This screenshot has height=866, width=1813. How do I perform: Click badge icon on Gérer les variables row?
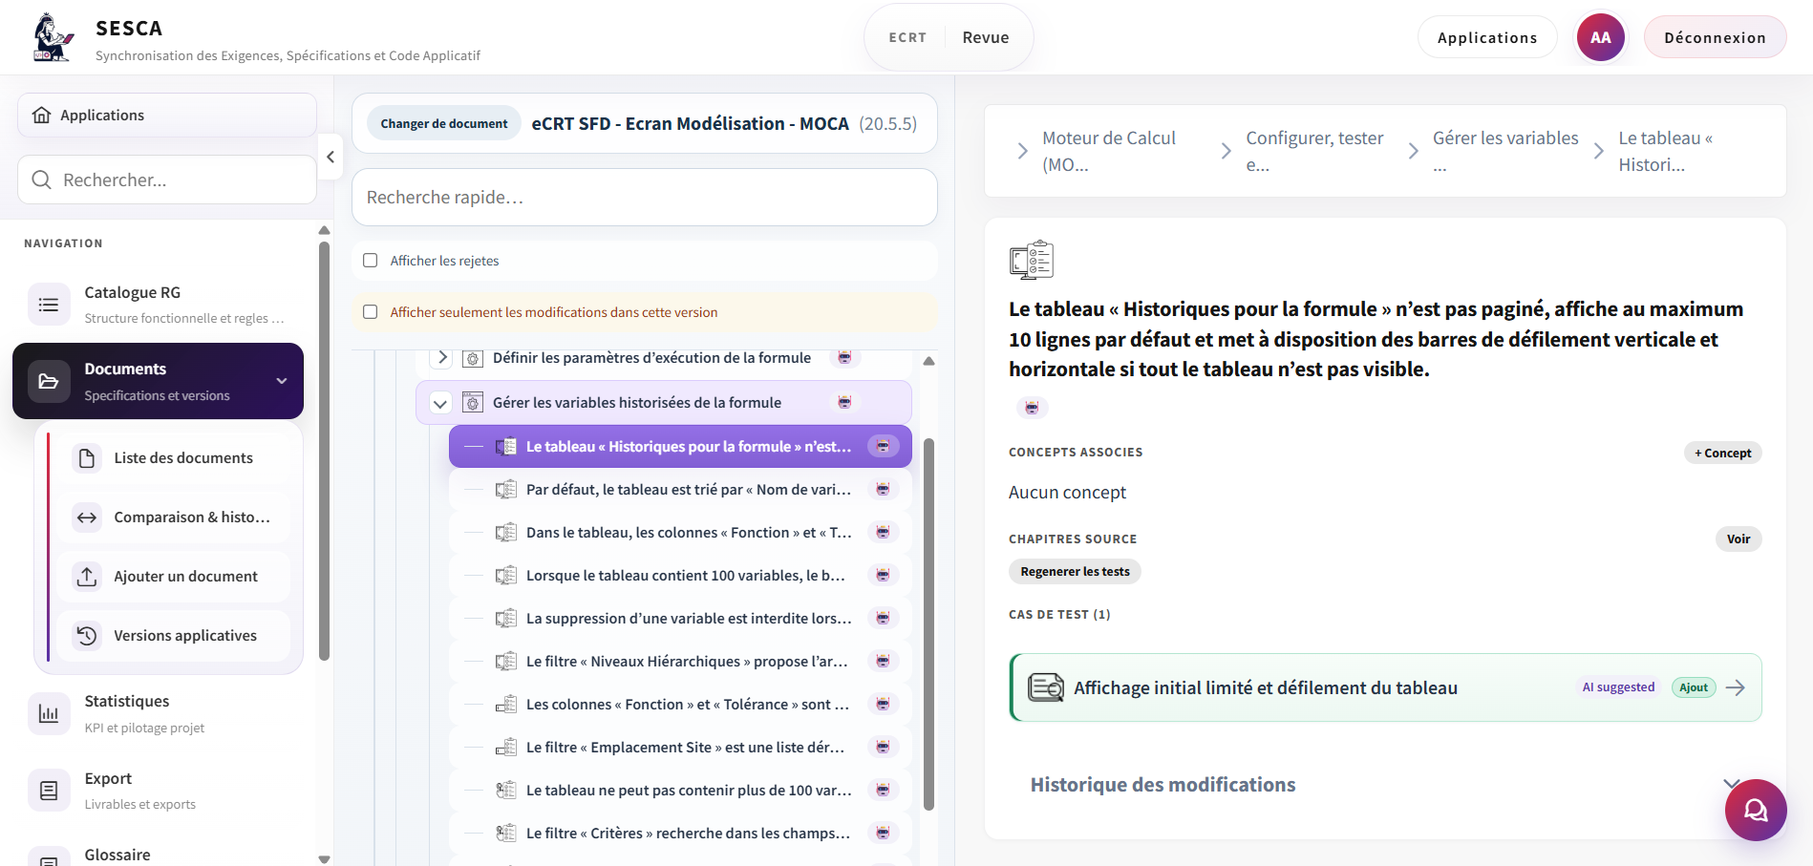pyautogui.click(x=844, y=402)
